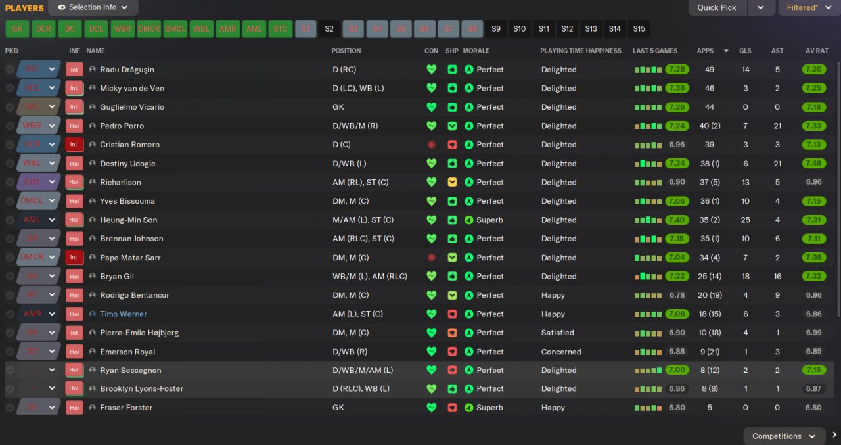
Task: Click Pape Matar Sarr's injury condition icon
Action: (432, 258)
